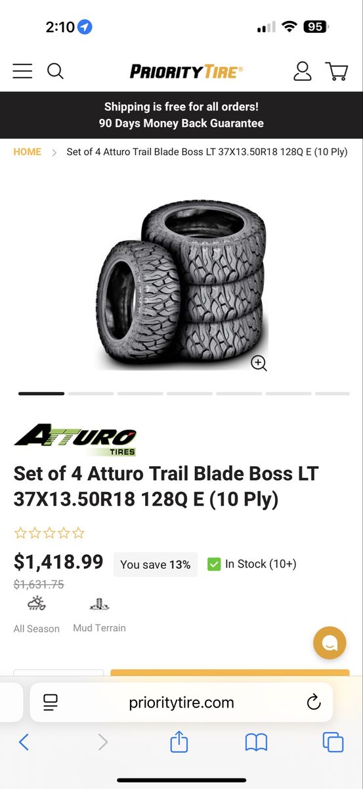Select the second image carousel indicator
Image resolution: width=363 pixels, height=789 pixels.
tap(91, 394)
